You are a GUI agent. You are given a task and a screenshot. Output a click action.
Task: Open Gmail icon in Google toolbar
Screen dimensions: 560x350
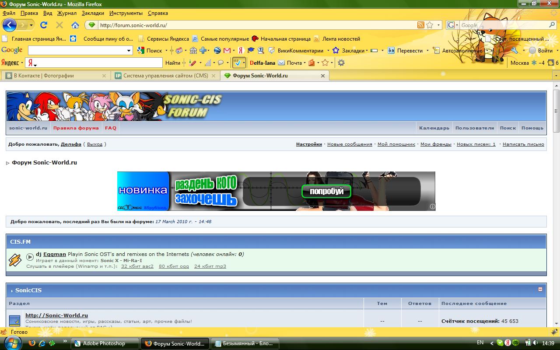click(x=227, y=50)
